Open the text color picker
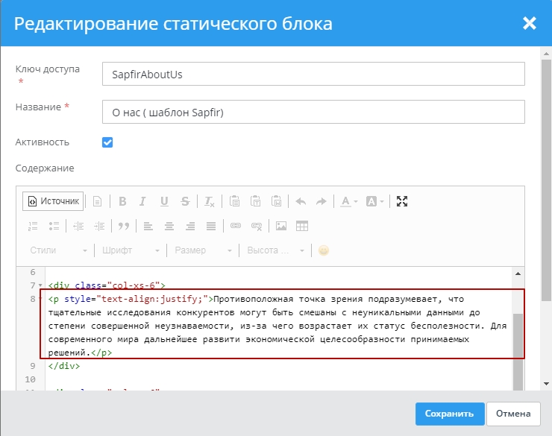 (x=349, y=201)
